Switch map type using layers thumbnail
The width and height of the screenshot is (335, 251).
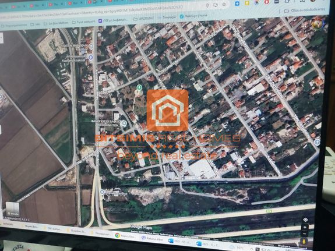[x=12, y=209]
